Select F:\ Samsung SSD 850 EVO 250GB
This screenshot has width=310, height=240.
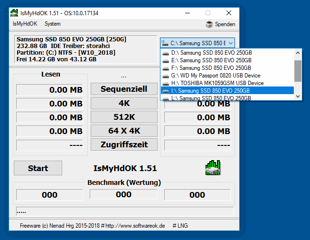[x=227, y=68]
